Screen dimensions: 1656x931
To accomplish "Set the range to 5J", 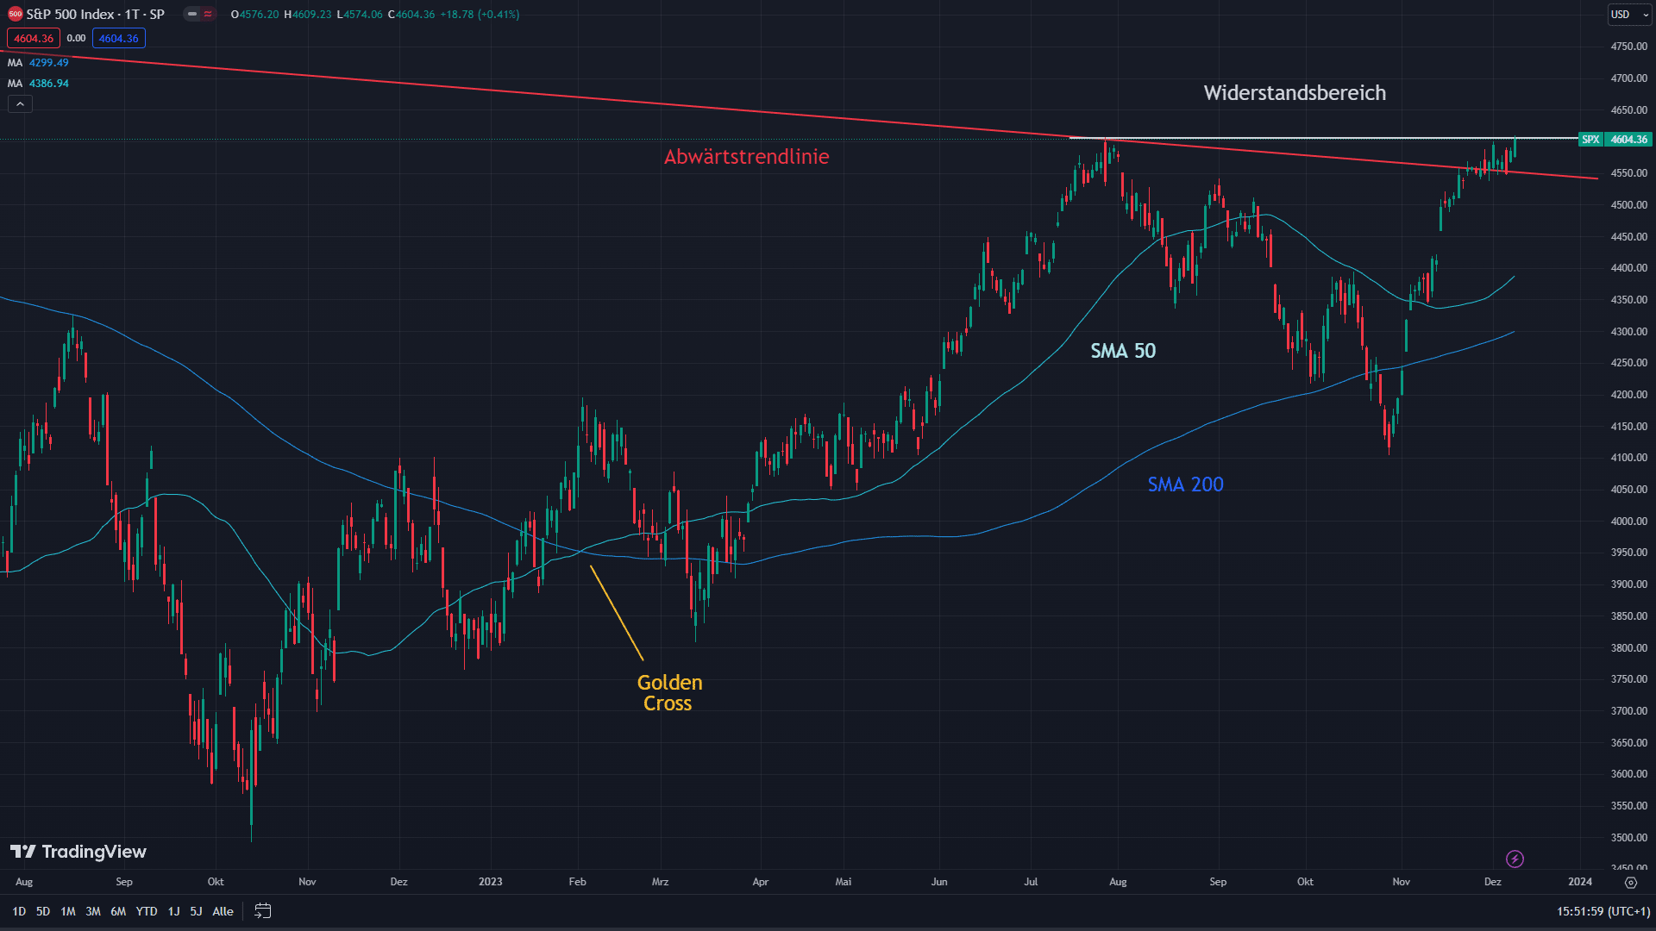I will (196, 911).
